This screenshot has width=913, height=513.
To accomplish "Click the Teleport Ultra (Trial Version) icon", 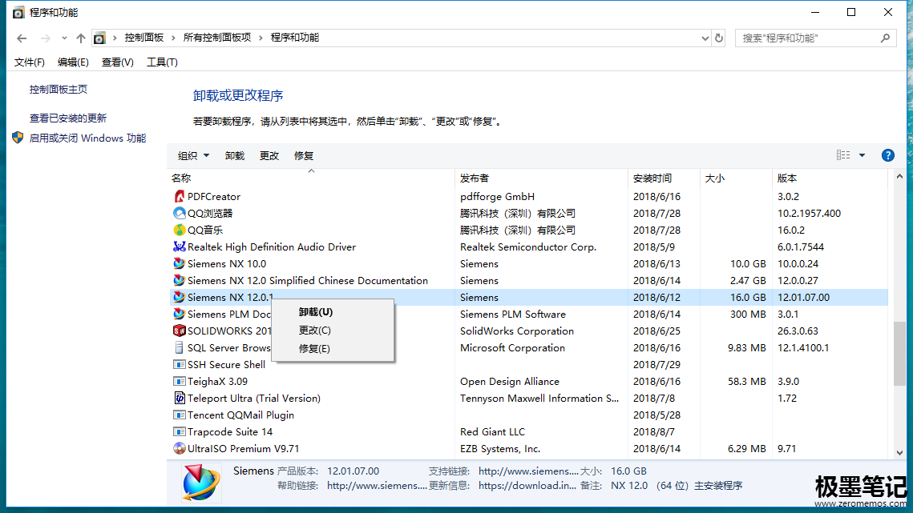I will (180, 399).
